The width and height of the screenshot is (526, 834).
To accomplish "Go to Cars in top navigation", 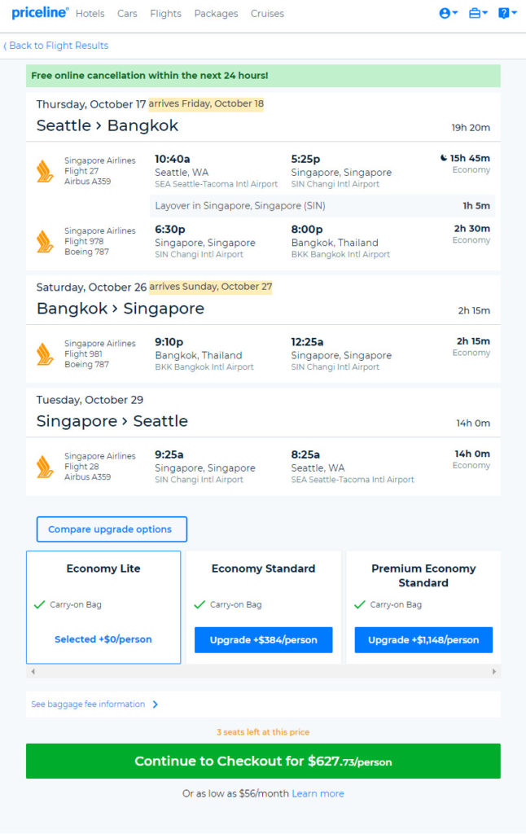I will click(x=127, y=14).
